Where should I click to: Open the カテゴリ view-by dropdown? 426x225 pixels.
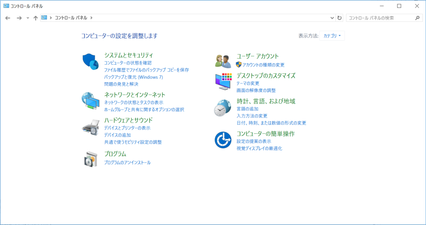click(332, 36)
